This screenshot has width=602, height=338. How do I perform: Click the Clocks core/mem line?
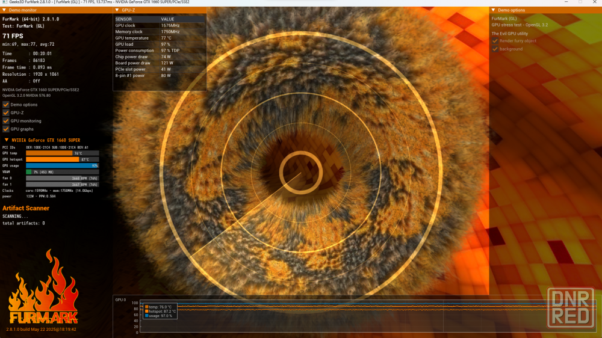tap(48, 190)
